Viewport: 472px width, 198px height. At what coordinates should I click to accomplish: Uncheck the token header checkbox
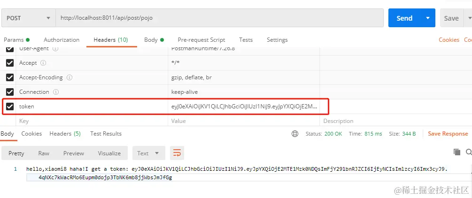10,106
